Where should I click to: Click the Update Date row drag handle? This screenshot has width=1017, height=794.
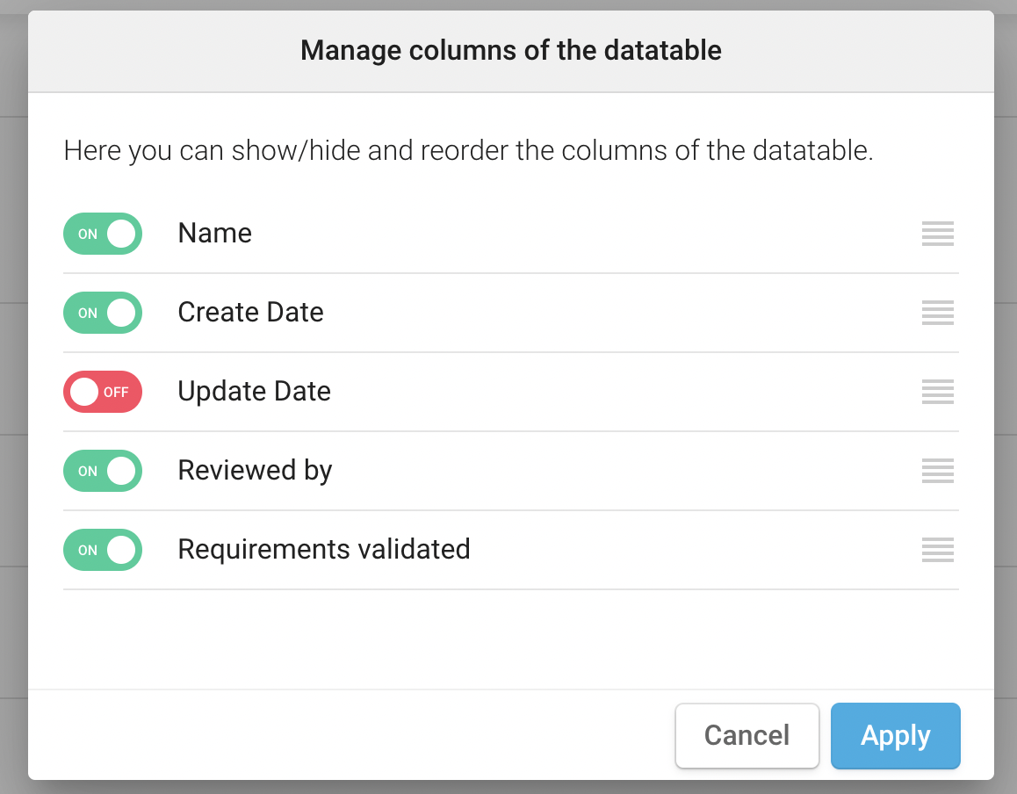[937, 392]
